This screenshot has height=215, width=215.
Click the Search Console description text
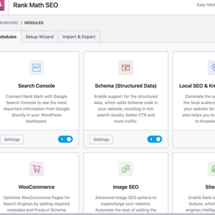pyautogui.click(x=36, y=109)
